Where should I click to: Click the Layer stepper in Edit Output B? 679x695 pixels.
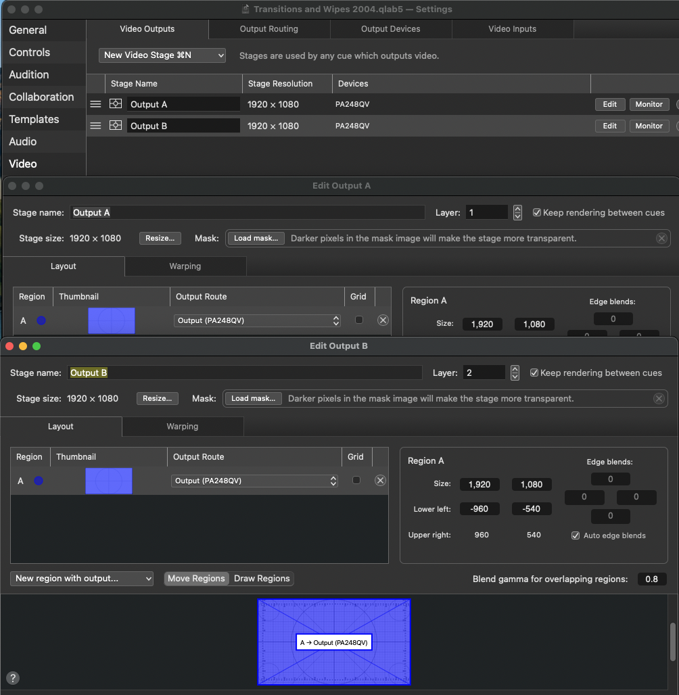point(515,373)
